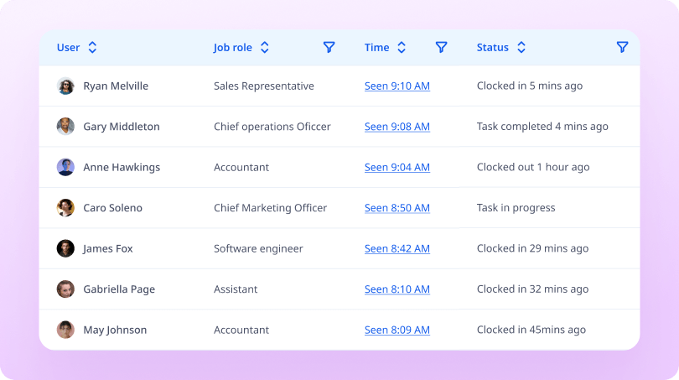The height and width of the screenshot is (380, 679).
Task: Click the Seen 9:08 AM link
Action: [x=397, y=127]
